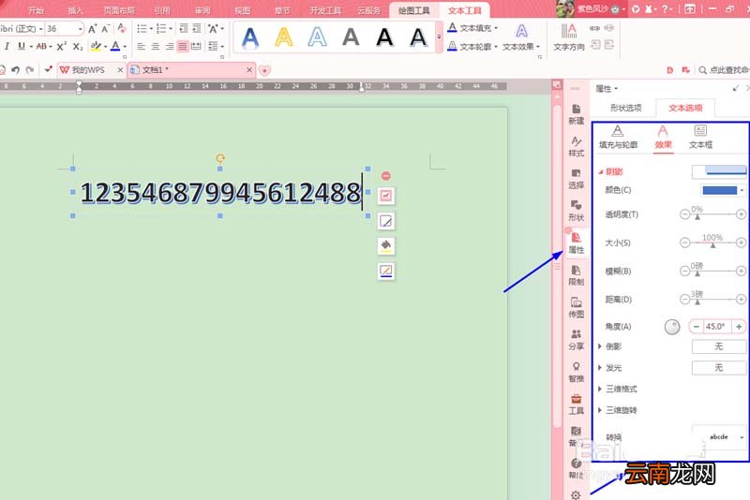Screen dimensions: 750x500
Task: Click the 角度(A) angle dial
Action: click(672, 327)
